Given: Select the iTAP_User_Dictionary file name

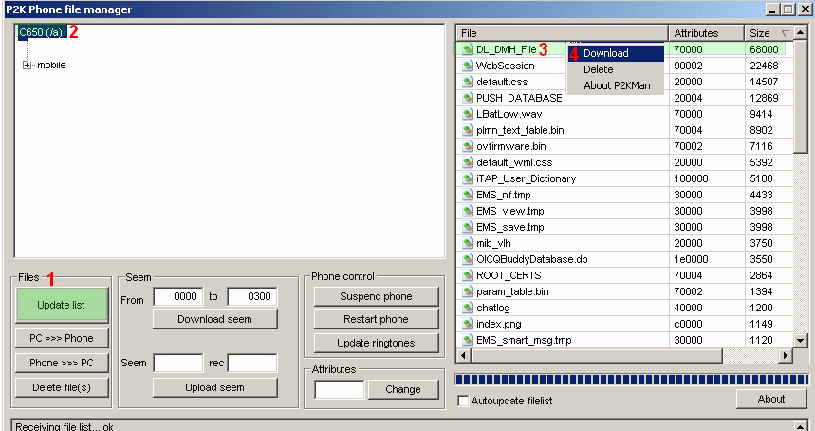Looking at the screenshot, I should click(x=526, y=178).
